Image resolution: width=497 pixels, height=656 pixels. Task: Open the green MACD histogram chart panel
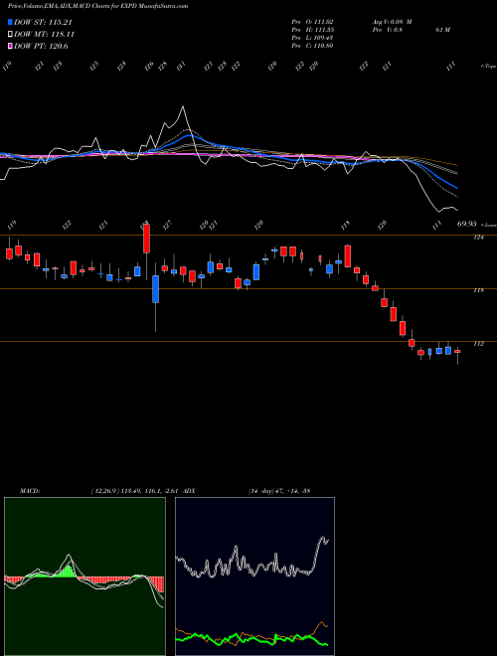pyautogui.click(x=84, y=576)
